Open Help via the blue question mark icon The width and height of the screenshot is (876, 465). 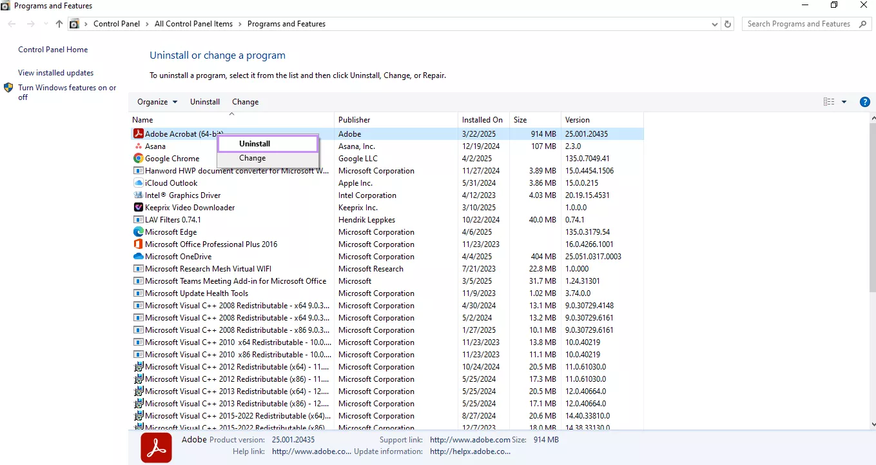click(864, 101)
